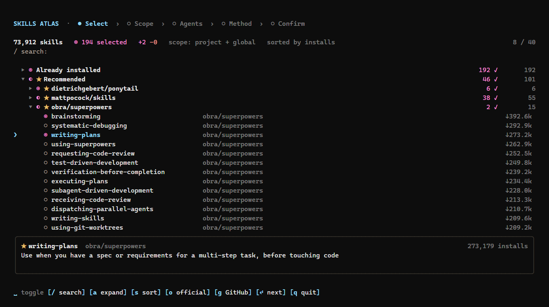The width and height of the screenshot is (549, 307).
Task: Click star icon beside mattpocock/skills
Action: point(46,98)
